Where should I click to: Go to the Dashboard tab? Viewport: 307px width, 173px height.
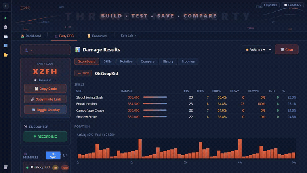(31, 36)
